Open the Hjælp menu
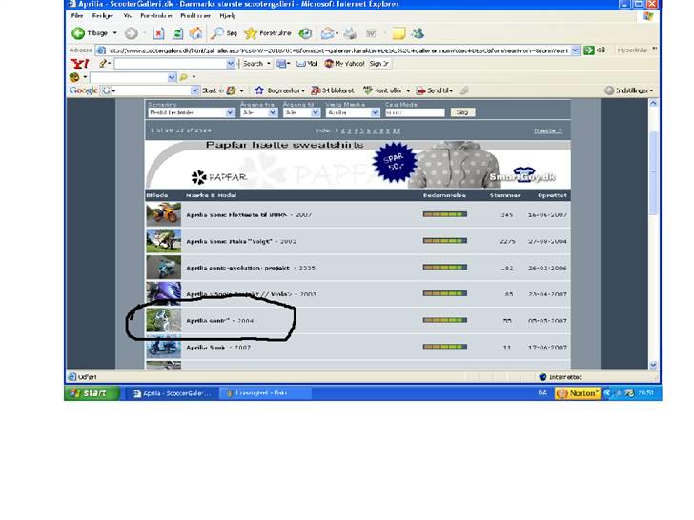Viewport: 694px width, 520px height. click(226, 16)
